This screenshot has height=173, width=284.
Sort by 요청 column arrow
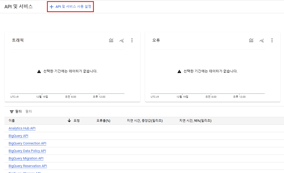tap(69, 121)
